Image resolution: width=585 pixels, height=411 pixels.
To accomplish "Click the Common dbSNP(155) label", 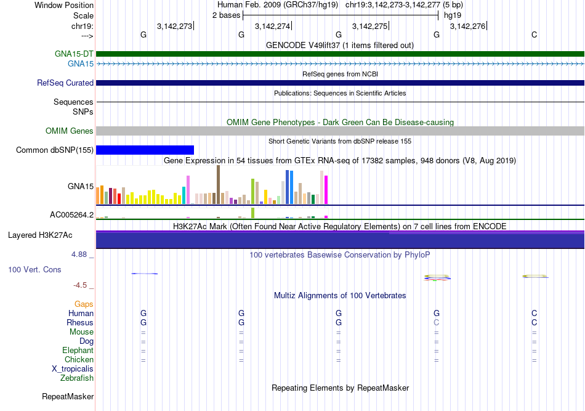I will click(x=55, y=150).
